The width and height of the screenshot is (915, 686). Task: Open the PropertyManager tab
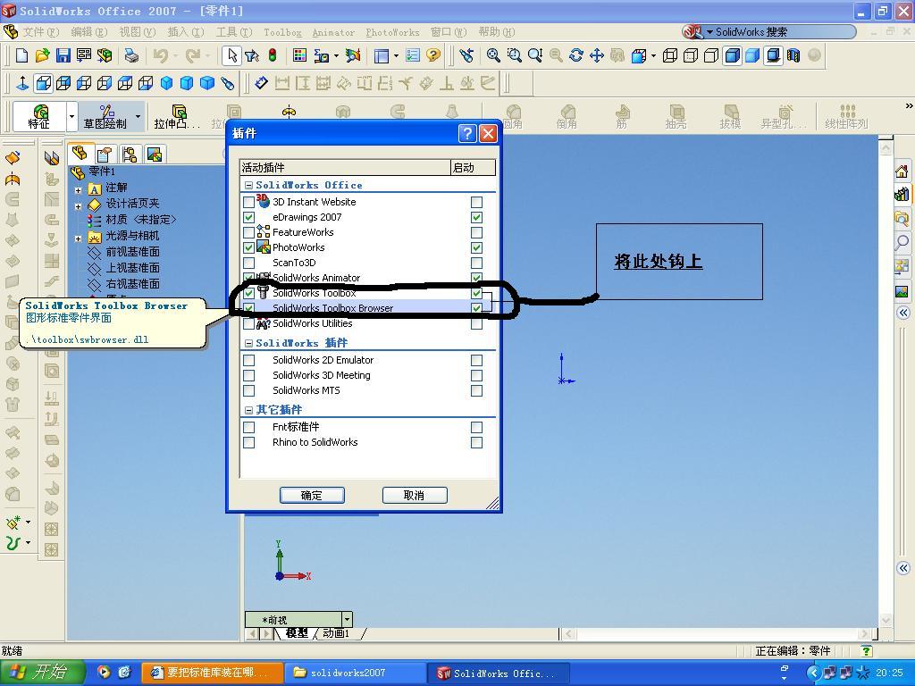point(105,155)
